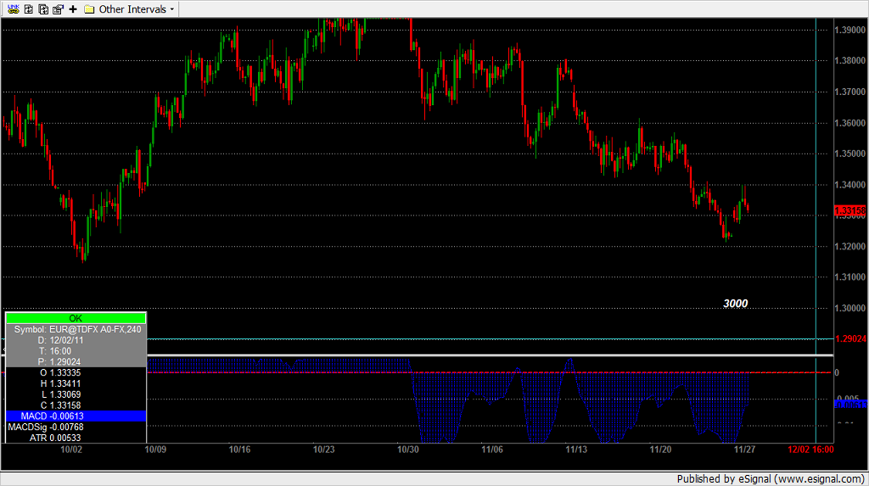The width and height of the screenshot is (869, 486).
Task: Click the red 12/02 16:00 cursor label
Action: 810,450
